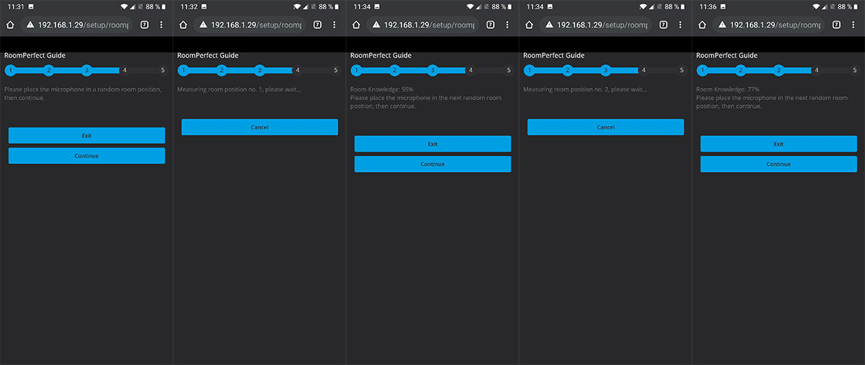Open browser three-dot menu in 11:32 screen
This screenshot has height=365, width=865.
click(x=334, y=24)
